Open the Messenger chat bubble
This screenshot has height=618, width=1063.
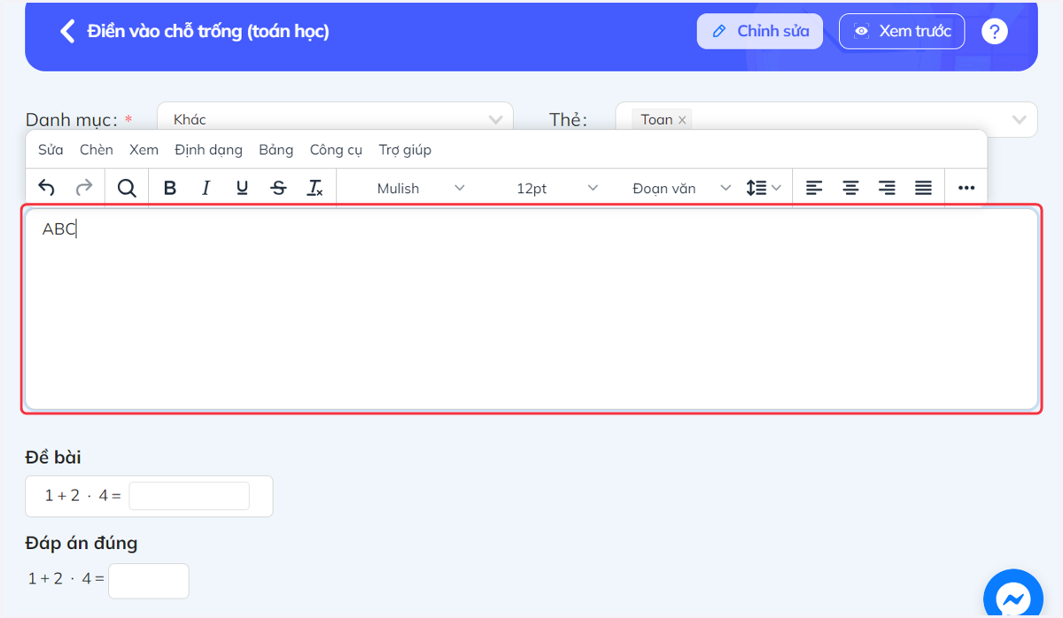pyautogui.click(x=1013, y=597)
